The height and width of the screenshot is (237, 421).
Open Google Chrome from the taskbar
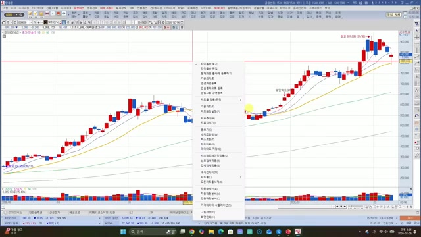[191, 232]
